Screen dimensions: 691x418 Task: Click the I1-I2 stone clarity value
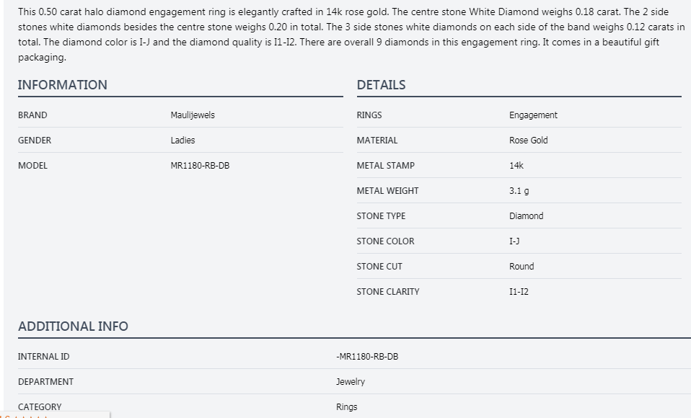tap(519, 292)
